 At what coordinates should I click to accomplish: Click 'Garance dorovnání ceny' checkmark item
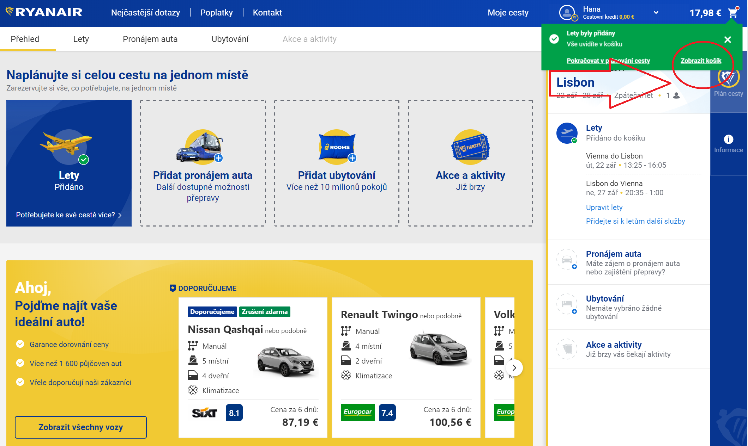(x=63, y=344)
